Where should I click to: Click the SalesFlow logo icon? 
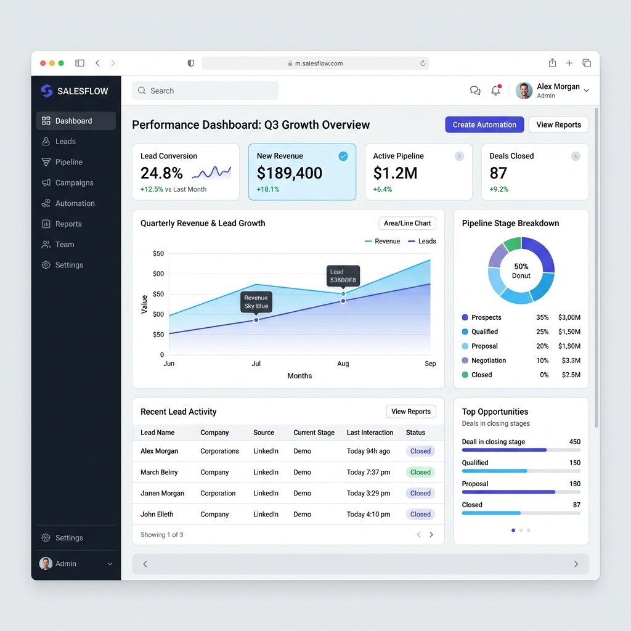tap(47, 91)
